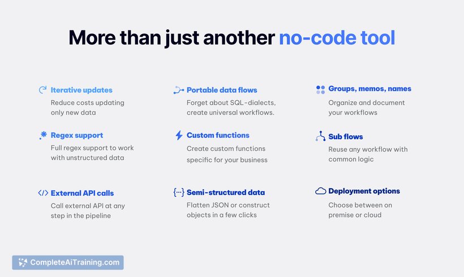Open the Iterative updates heading
The height and width of the screenshot is (277, 464).
pos(81,90)
